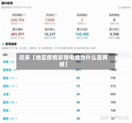Expand the chevron next to 宝鸡
Viewport: 132px width, 123px height.
click(16, 102)
